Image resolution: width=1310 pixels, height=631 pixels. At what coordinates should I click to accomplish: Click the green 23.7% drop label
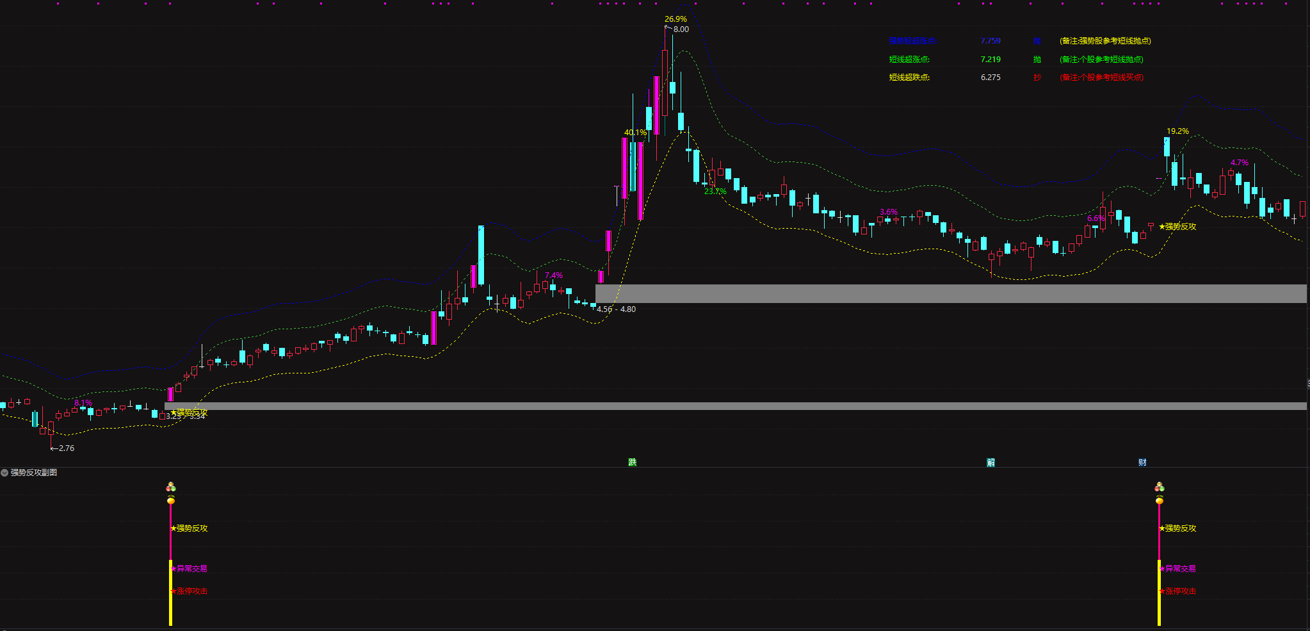tap(715, 192)
